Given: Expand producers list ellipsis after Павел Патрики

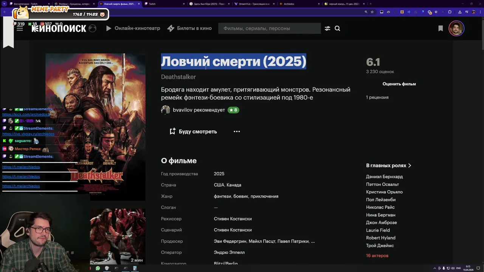Looking at the screenshot, I should (313, 241).
